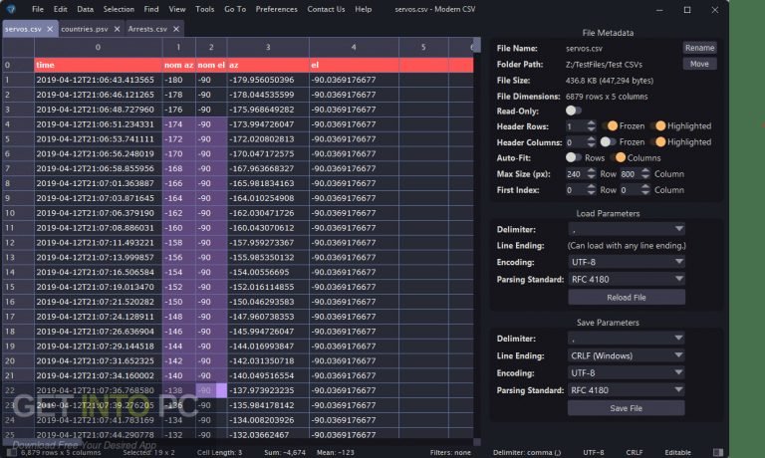Toggle Auto-Fit Rows switch
The height and width of the screenshot is (458, 765).
click(x=574, y=157)
